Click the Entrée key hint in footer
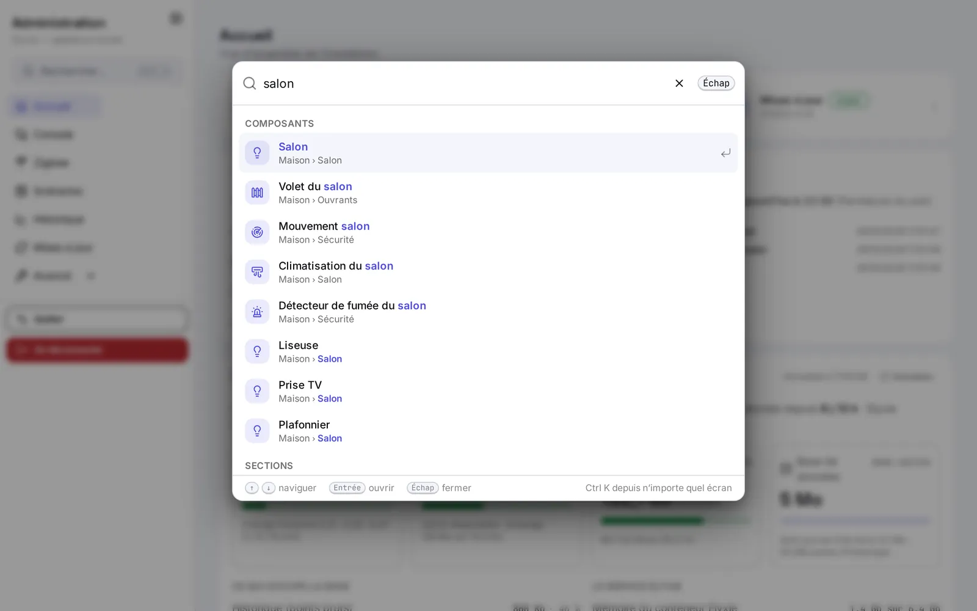This screenshot has height=611, width=977. pyautogui.click(x=347, y=488)
